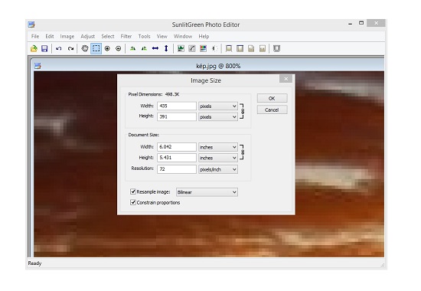Click the Undo arrow icon

pyautogui.click(x=58, y=49)
